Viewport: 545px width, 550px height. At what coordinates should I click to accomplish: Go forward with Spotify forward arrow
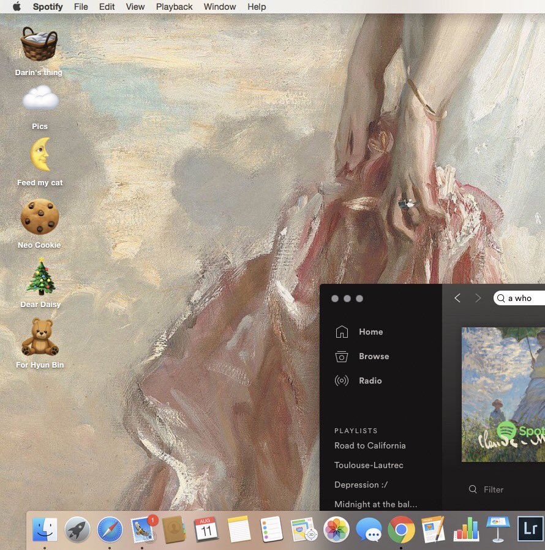[478, 298]
